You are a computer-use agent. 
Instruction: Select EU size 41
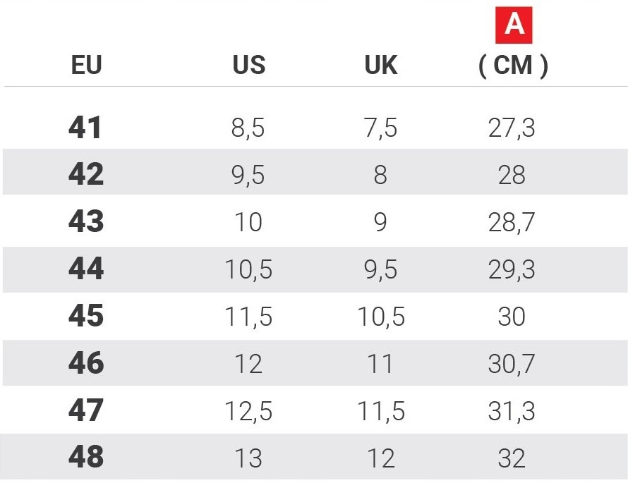86,128
